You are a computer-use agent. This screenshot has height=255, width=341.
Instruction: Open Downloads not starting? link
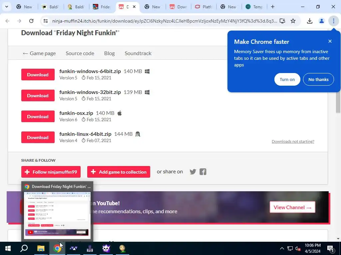(x=293, y=141)
